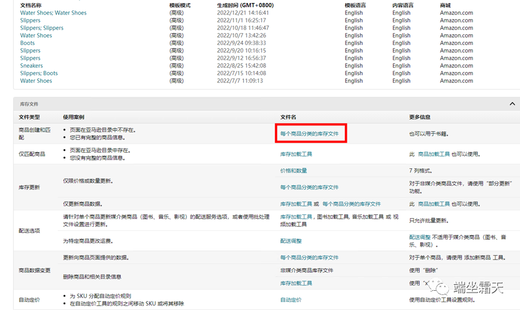Open the Boots template document

[27, 43]
